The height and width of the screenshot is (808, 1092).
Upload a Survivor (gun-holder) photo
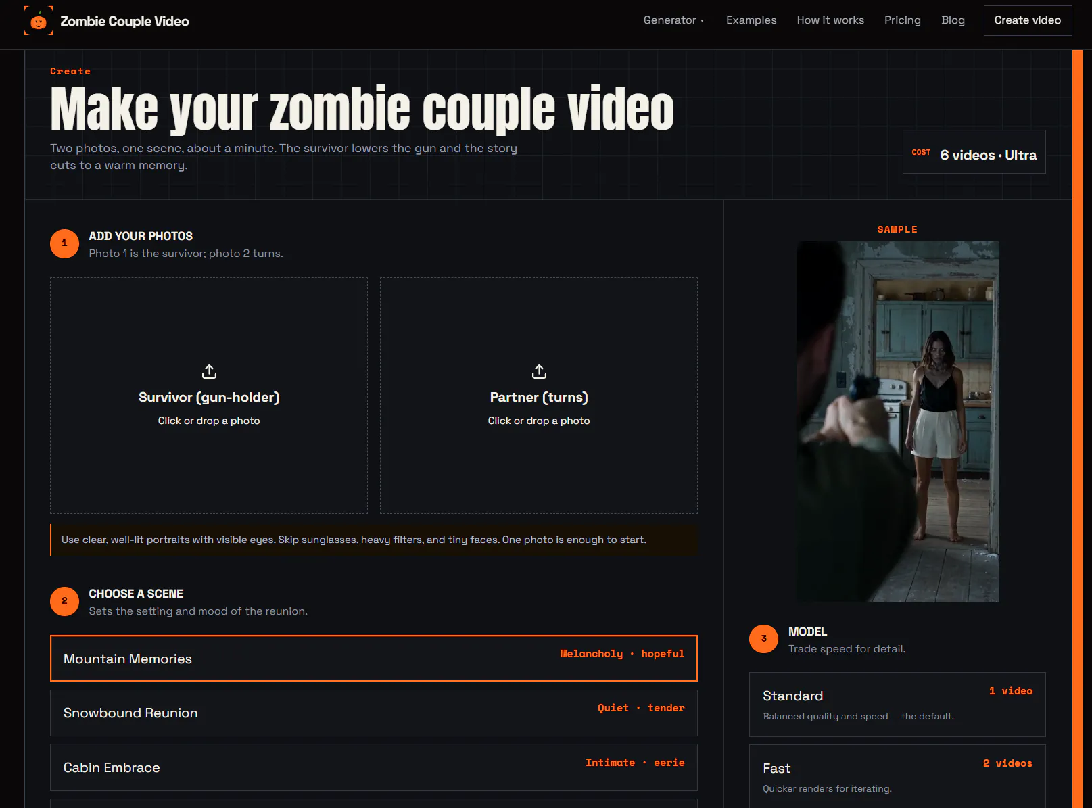[x=209, y=396]
